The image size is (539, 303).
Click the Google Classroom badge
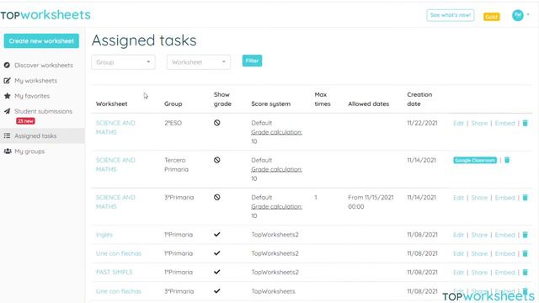click(x=475, y=160)
